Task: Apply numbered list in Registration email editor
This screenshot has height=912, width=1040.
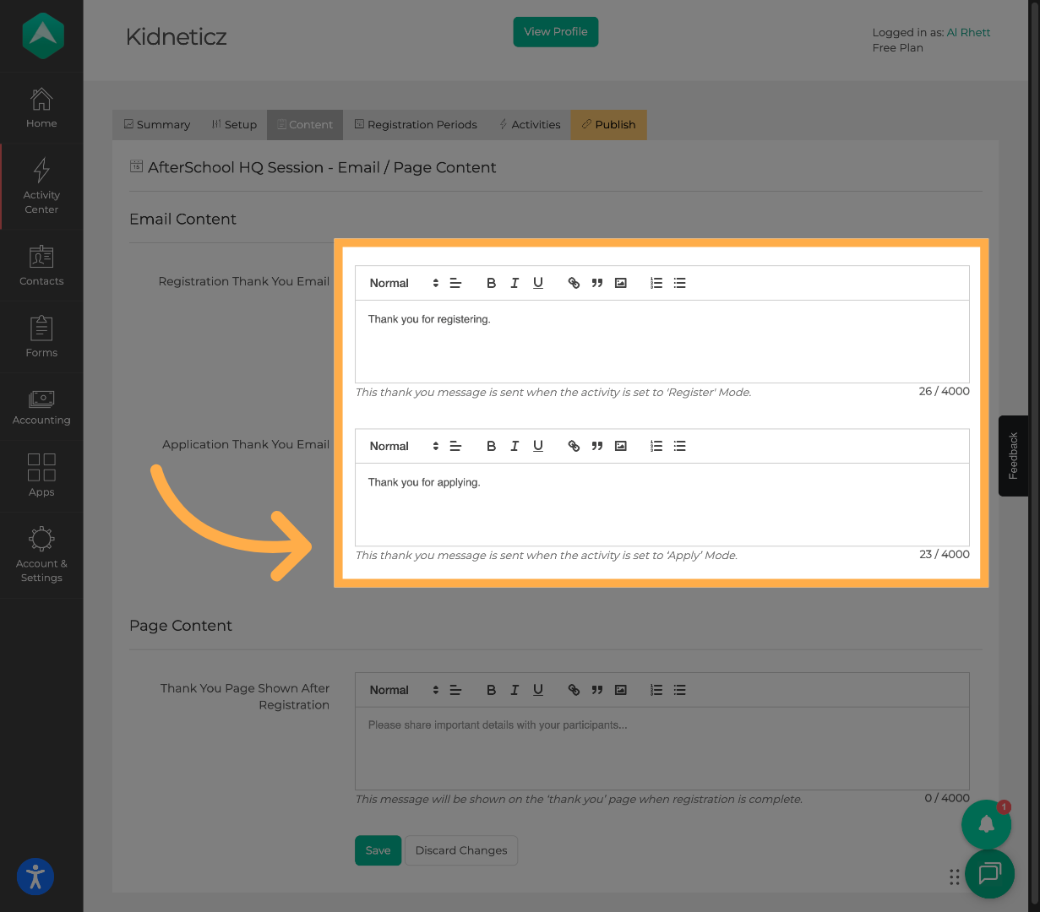Action: 656,283
